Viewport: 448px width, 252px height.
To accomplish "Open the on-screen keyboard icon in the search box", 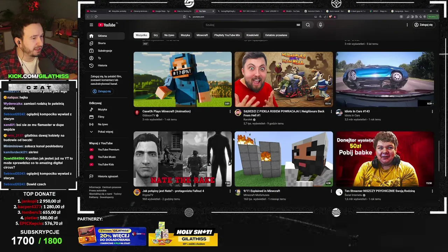I will 298,25.
